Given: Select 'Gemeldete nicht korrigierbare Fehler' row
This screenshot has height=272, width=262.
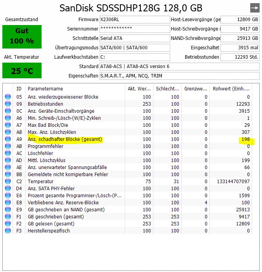Looking at the screenshot, I should tap(127, 174).
